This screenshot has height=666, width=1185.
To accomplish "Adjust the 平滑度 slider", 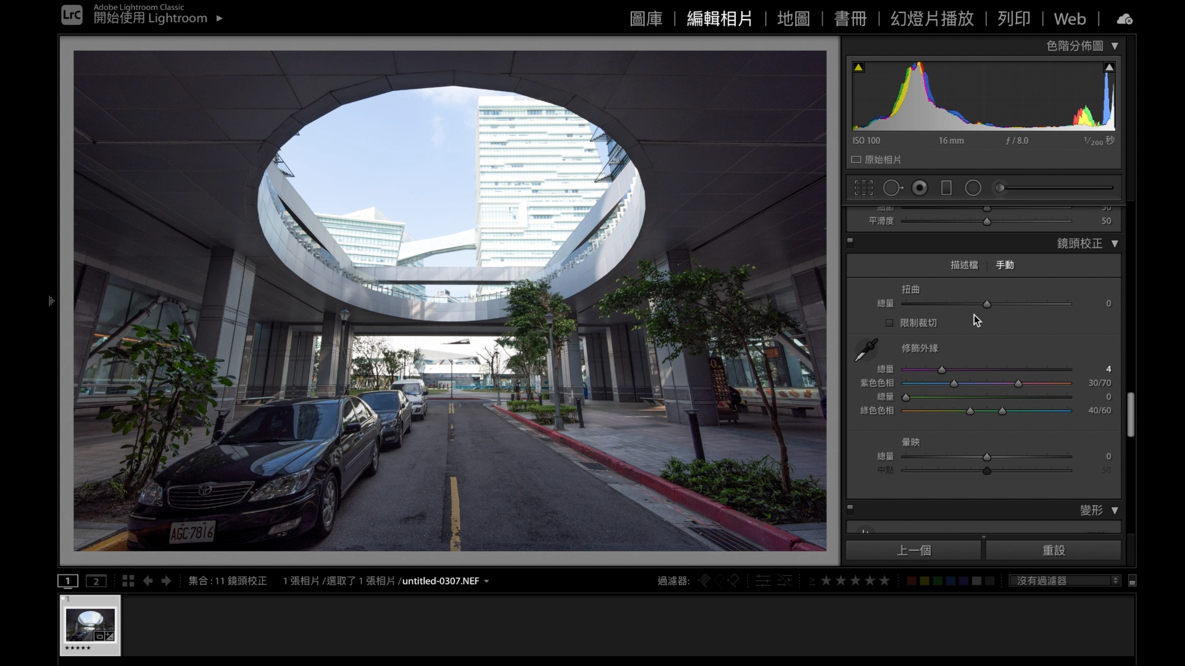I will (x=987, y=221).
